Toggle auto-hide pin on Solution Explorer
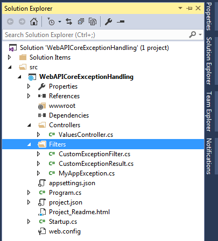The height and width of the screenshot is (241, 218). [x=189, y=8]
